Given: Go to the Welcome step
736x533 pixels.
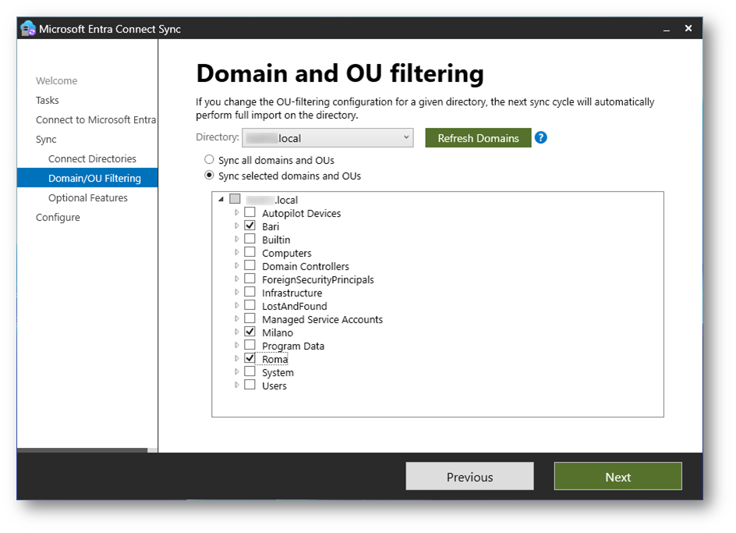Looking at the screenshot, I should point(56,81).
